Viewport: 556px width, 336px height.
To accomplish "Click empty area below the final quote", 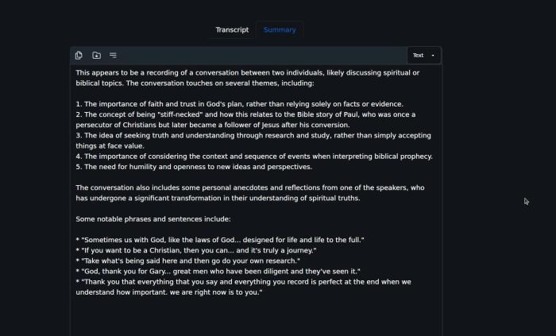I will coord(255,317).
